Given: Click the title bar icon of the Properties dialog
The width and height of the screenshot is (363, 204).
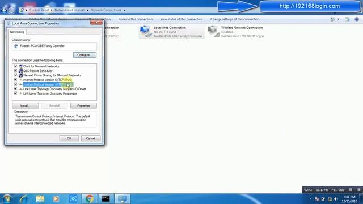Looking at the screenshot, I should [x=9, y=23].
